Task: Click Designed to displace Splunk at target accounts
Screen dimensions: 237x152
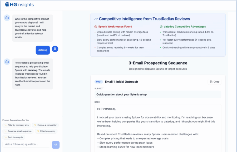Action: 158,69
